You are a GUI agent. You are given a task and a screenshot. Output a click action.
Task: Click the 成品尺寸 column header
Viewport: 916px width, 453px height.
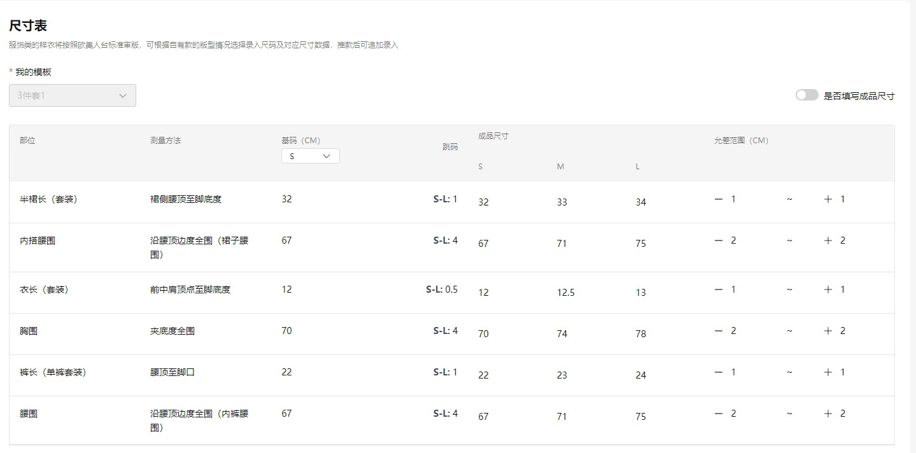tap(493, 136)
